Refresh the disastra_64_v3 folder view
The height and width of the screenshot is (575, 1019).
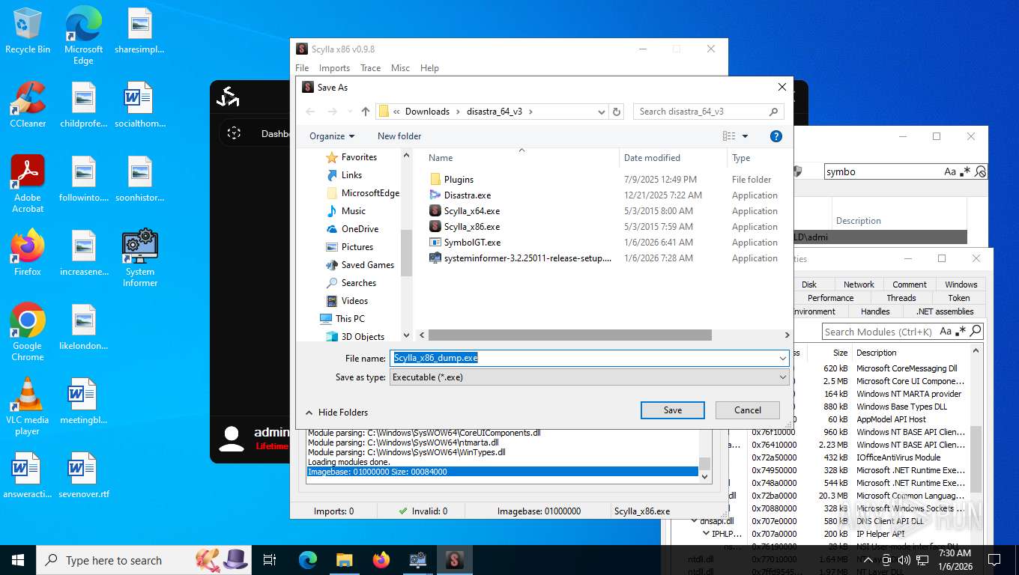[x=617, y=112]
